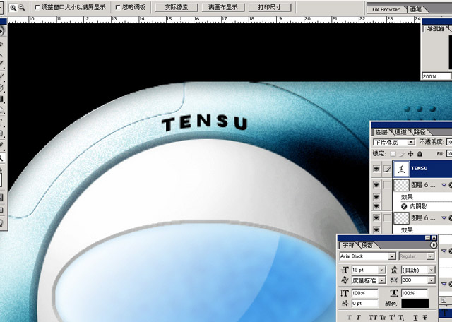Open the 18 pt font size dropdown
The width and height of the screenshot is (452, 322).
[x=381, y=270]
